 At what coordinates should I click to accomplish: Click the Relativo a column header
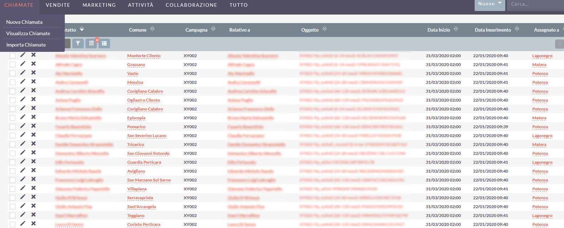(240, 30)
